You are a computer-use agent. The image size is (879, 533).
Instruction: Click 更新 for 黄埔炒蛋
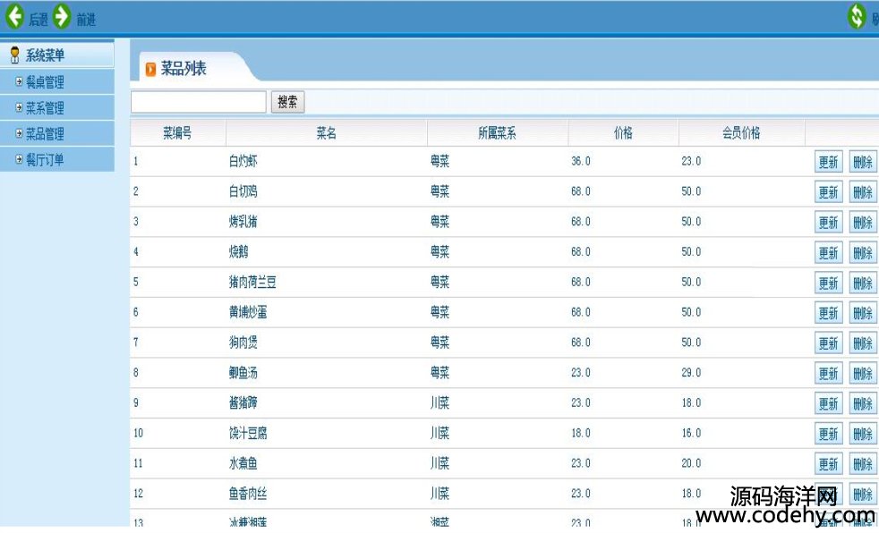829,313
